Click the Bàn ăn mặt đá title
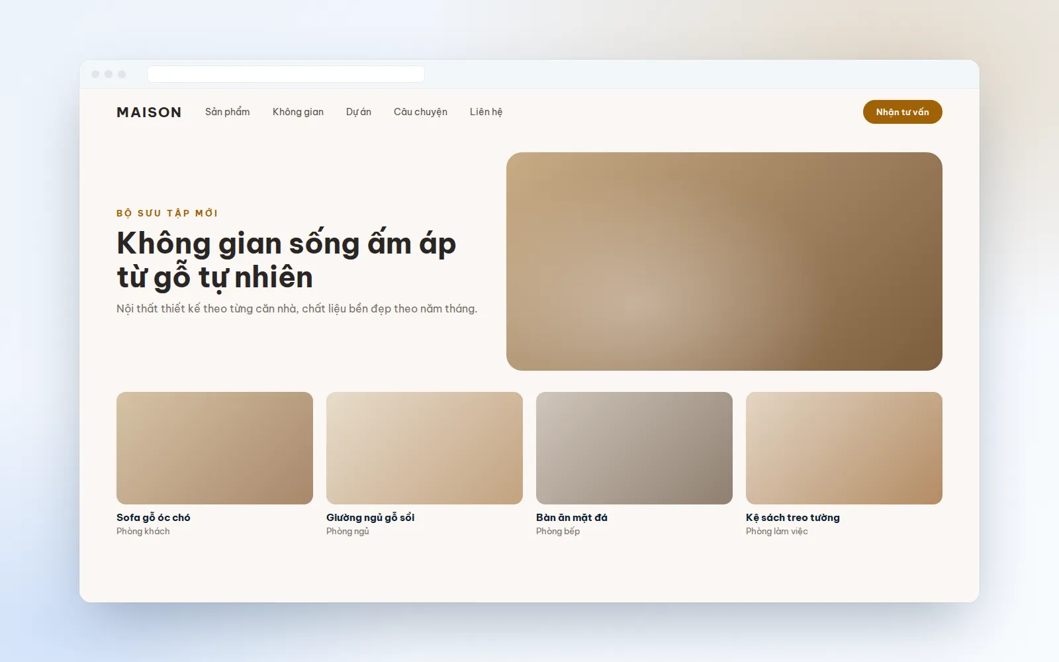The height and width of the screenshot is (662, 1059). coord(572,518)
